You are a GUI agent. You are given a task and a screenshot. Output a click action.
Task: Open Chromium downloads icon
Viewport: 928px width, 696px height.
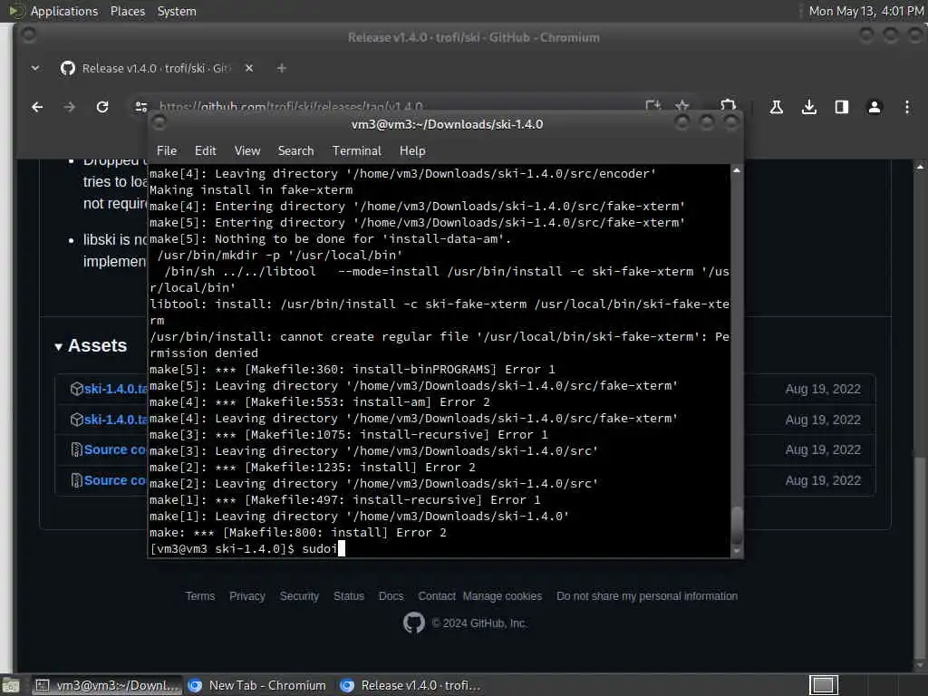coord(809,107)
